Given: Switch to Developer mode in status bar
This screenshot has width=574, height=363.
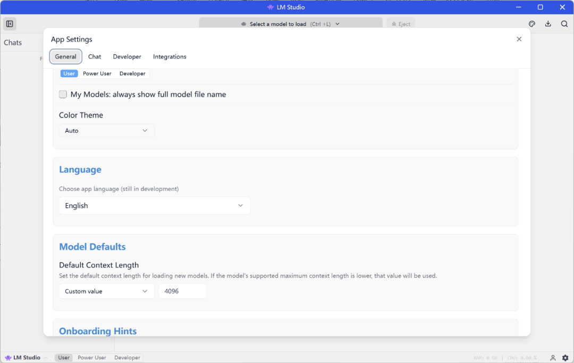Looking at the screenshot, I should [x=127, y=358].
